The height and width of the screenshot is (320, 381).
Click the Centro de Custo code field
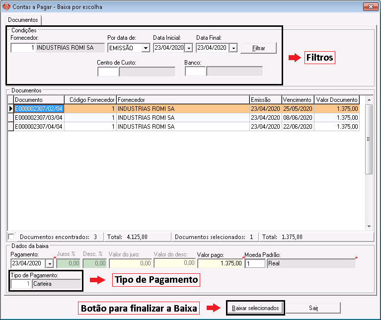(108, 72)
